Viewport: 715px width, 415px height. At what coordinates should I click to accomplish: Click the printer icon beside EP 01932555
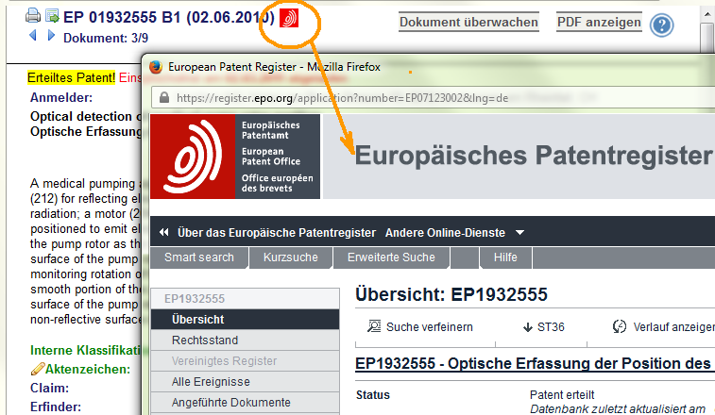tap(33, 16)
